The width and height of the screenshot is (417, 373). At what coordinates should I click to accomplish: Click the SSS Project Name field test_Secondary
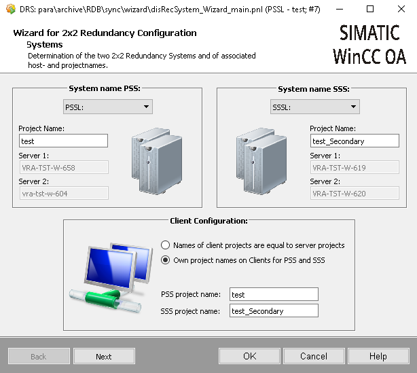tap(354, 141)
